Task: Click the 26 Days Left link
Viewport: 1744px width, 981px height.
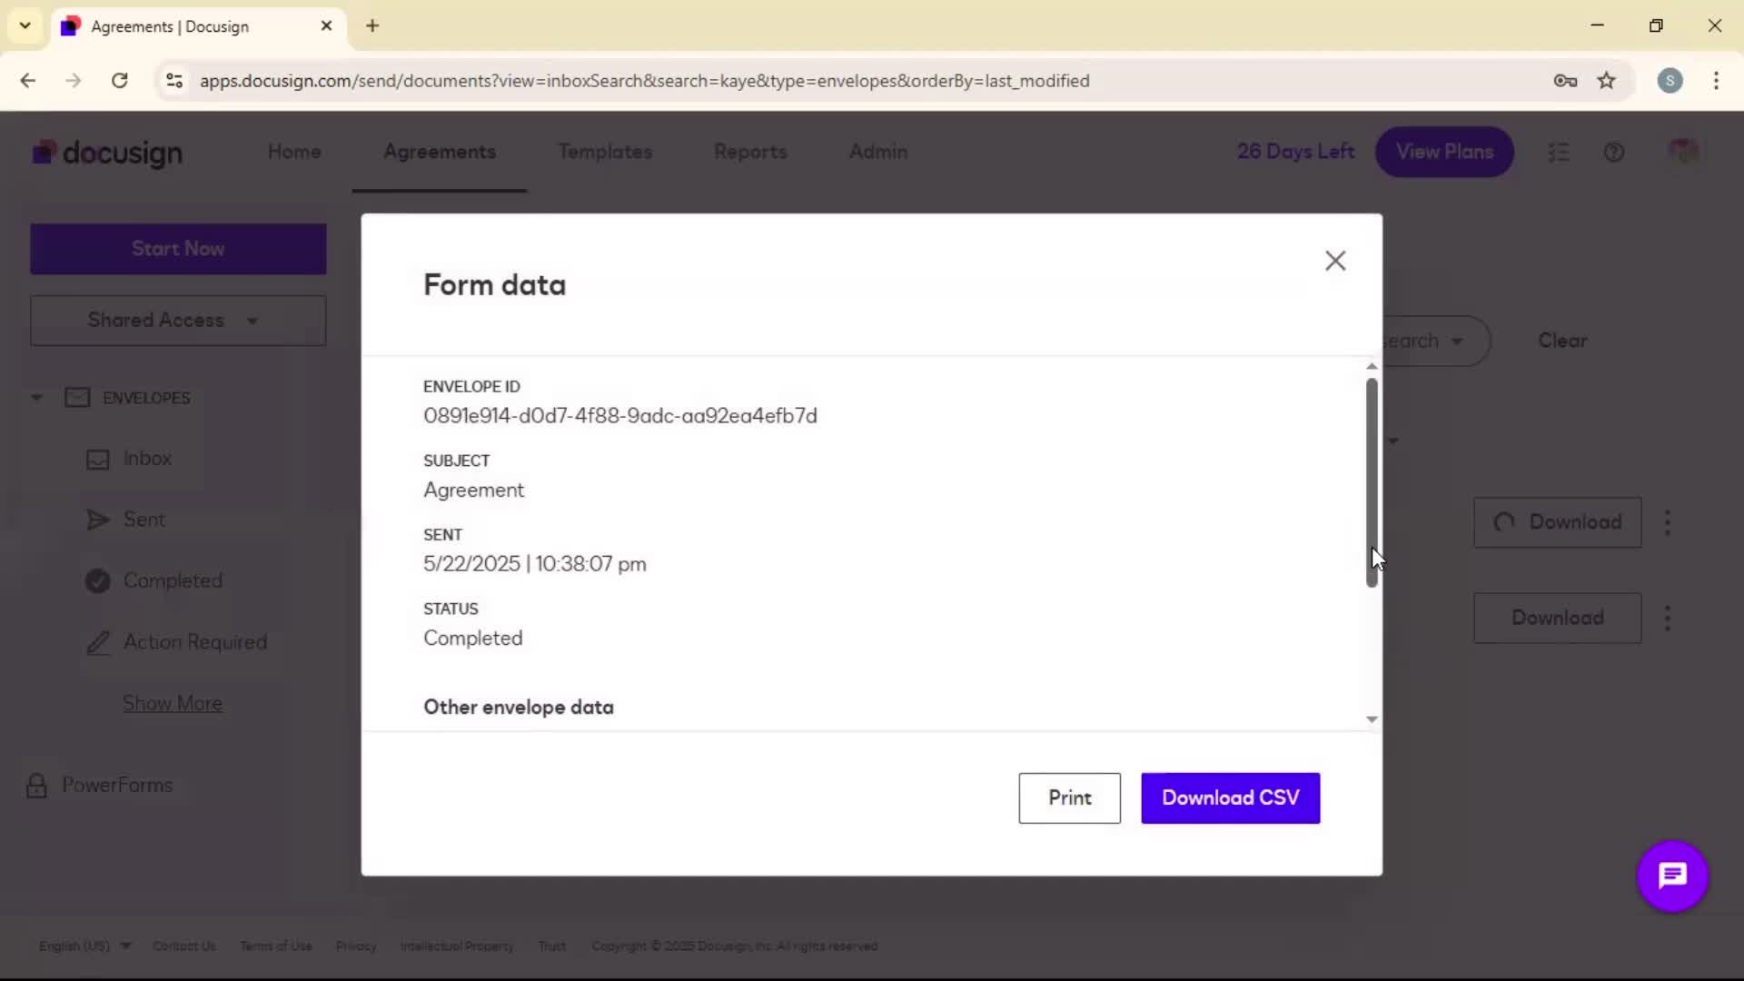Action: coord(1295,152)
